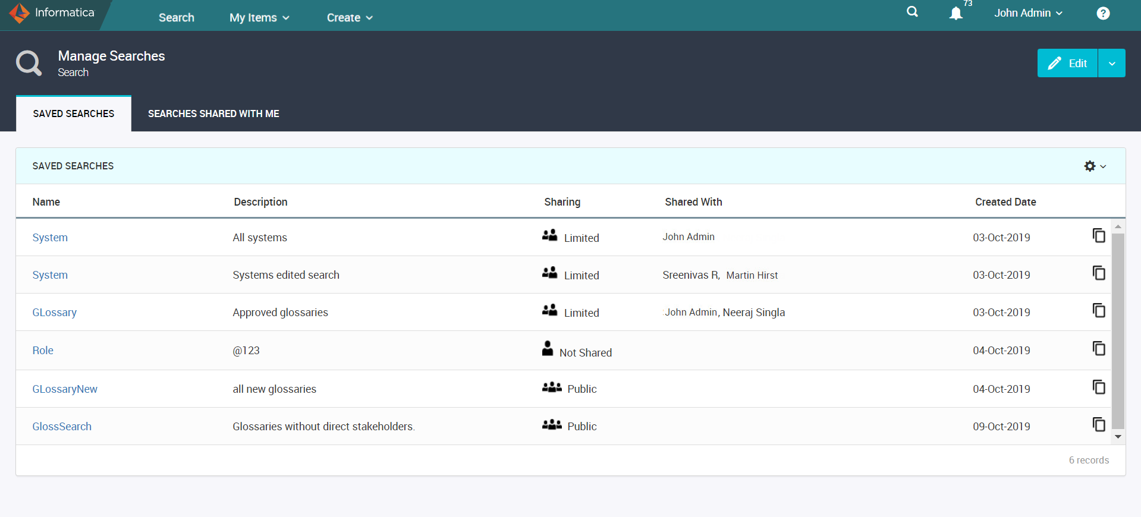Image resolution: width=1141 pixels, height=517 pixels.
Task: Open the saved searches gear settings menu
Action: pos(1095,166)
